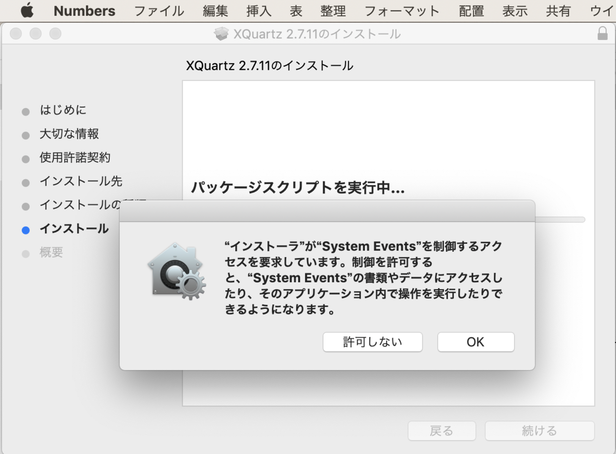Screen dimensions: 616x454
Task: Select the 使用許諾契約 installer step
Action: [75, 158]
